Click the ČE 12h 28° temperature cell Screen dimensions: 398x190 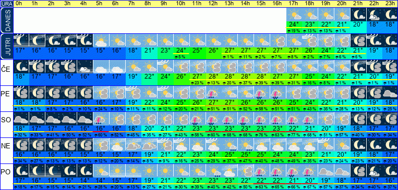click(x=213, y=77)
